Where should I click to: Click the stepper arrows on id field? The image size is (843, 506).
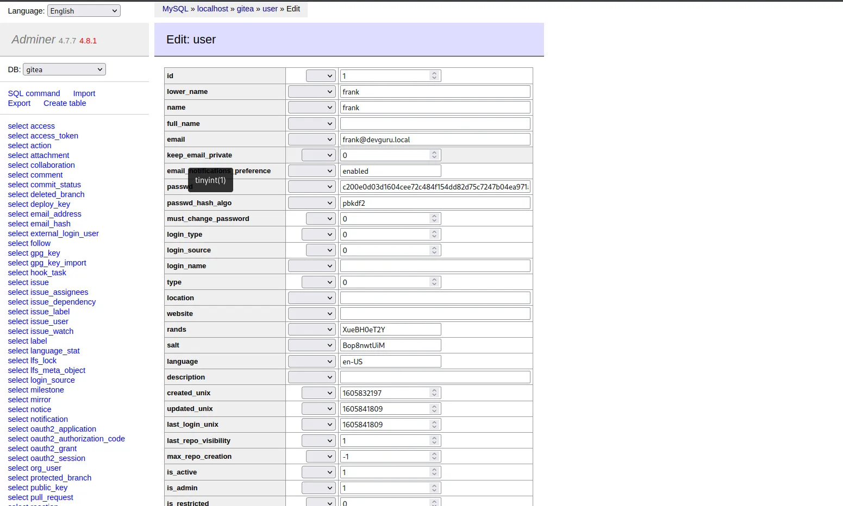tap(434, 76)
